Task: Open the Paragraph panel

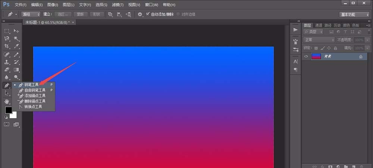Action: 295,70
